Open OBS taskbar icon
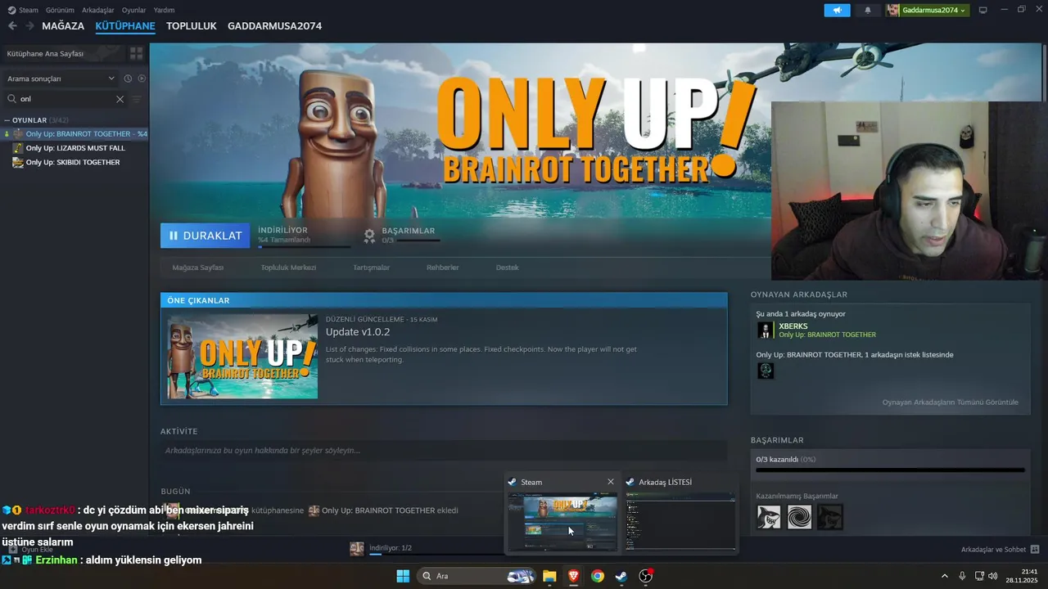1048x589 pixels. click(x=646, y=576)
